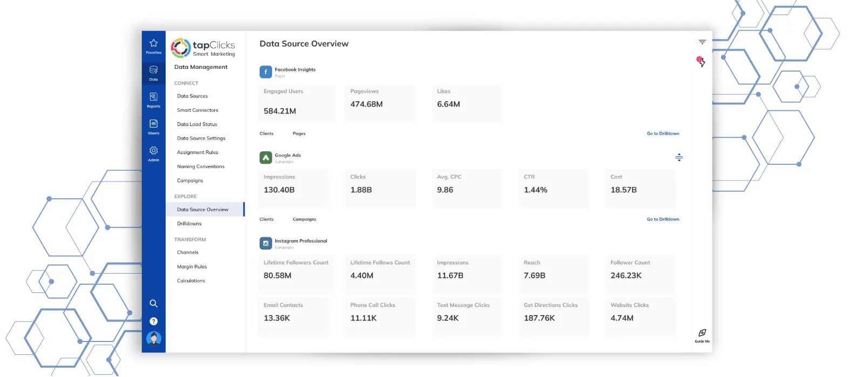Click the Data Management heading
Image resolution: width=850 pixels, height=377 pixels.
pos(201,67)
